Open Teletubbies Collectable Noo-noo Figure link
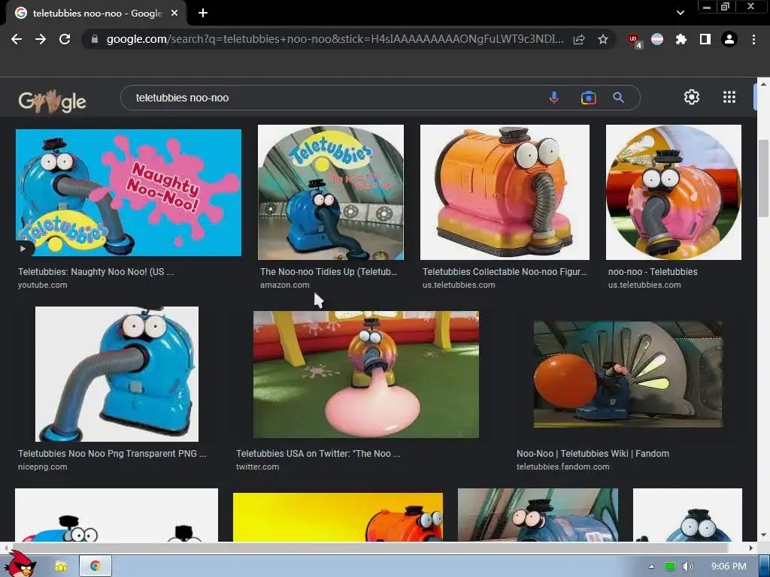Viewport: 770px width, 577px height. 505,271
